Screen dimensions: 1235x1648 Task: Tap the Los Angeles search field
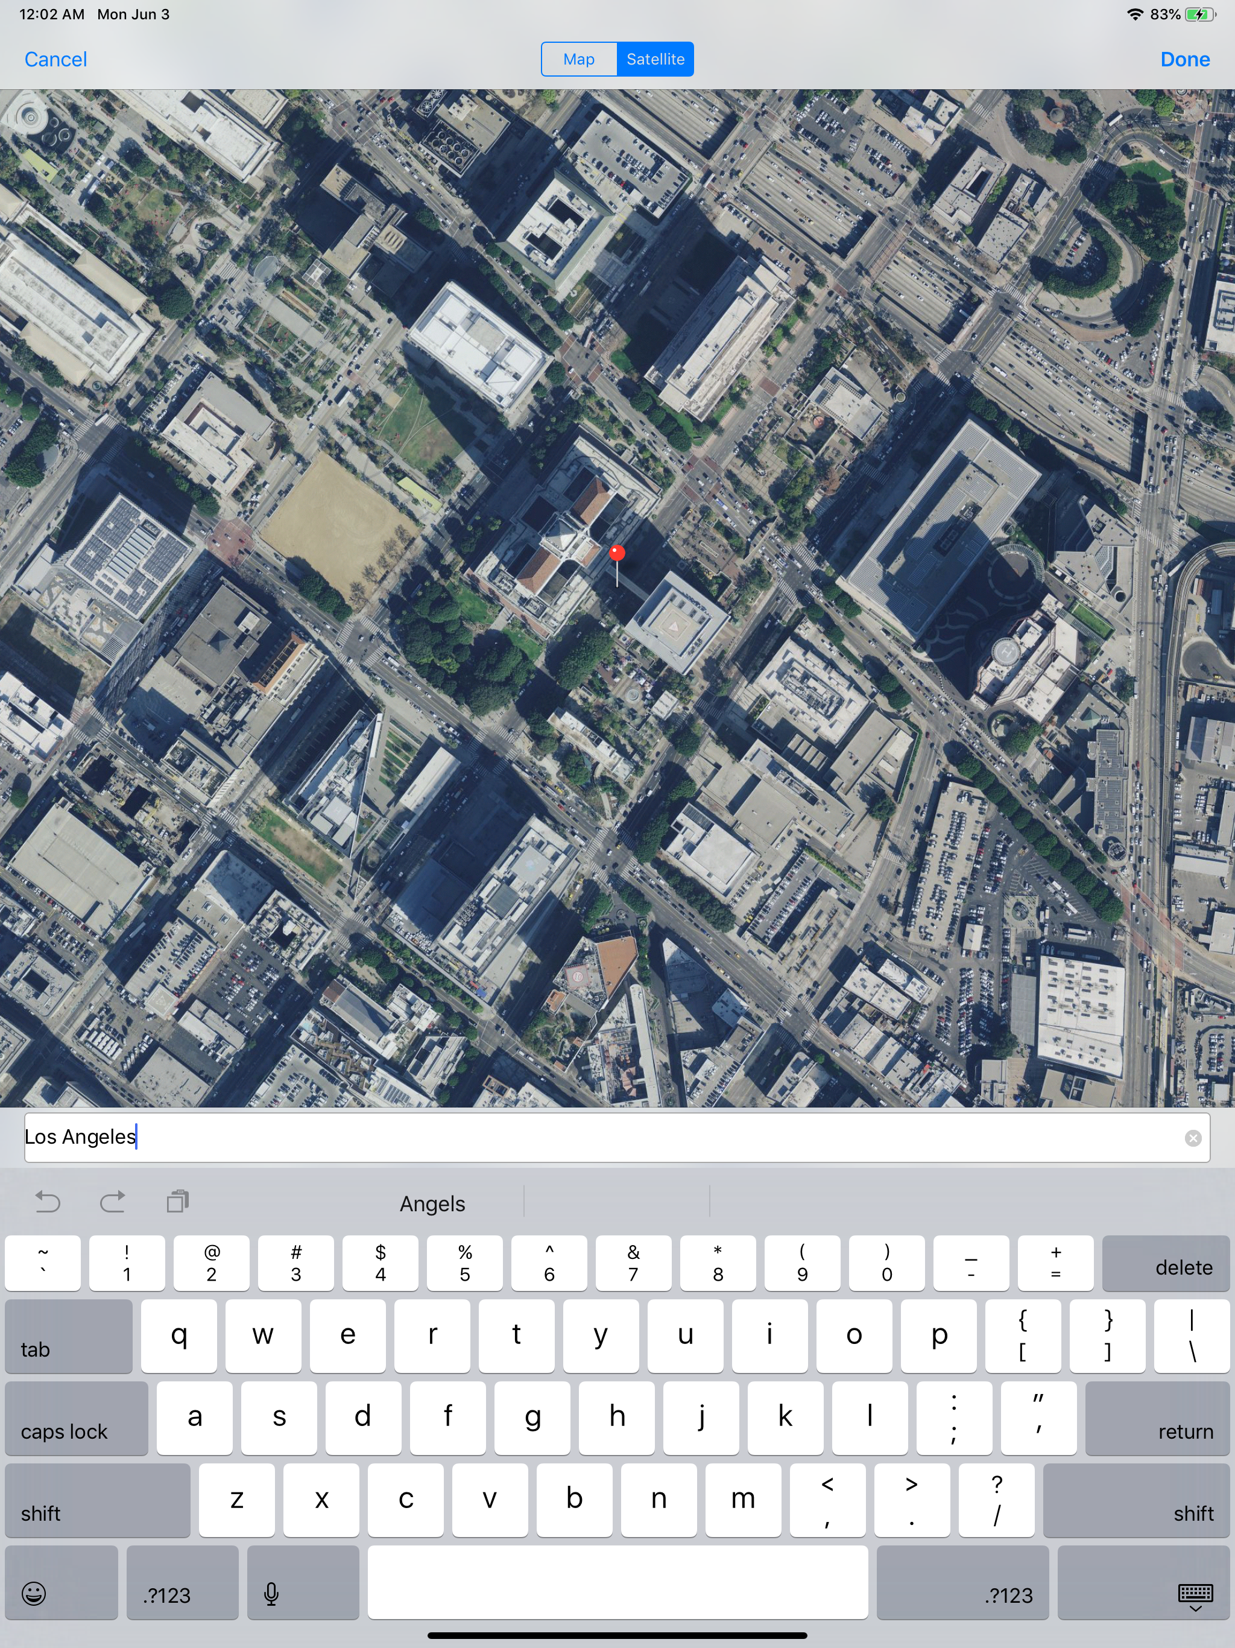click(596, 1138)
